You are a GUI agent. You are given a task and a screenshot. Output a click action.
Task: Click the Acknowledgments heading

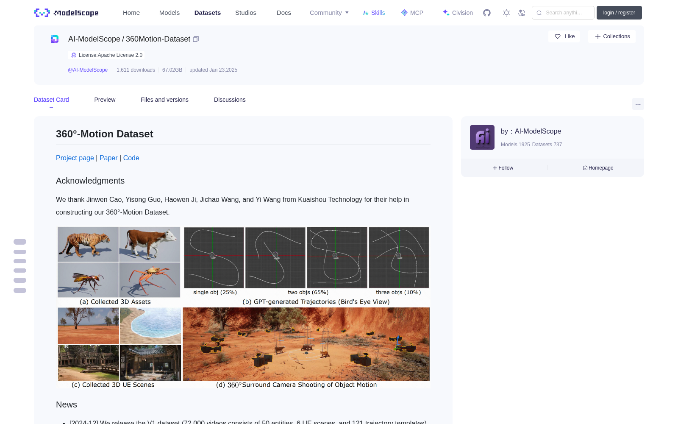(90, 181)
